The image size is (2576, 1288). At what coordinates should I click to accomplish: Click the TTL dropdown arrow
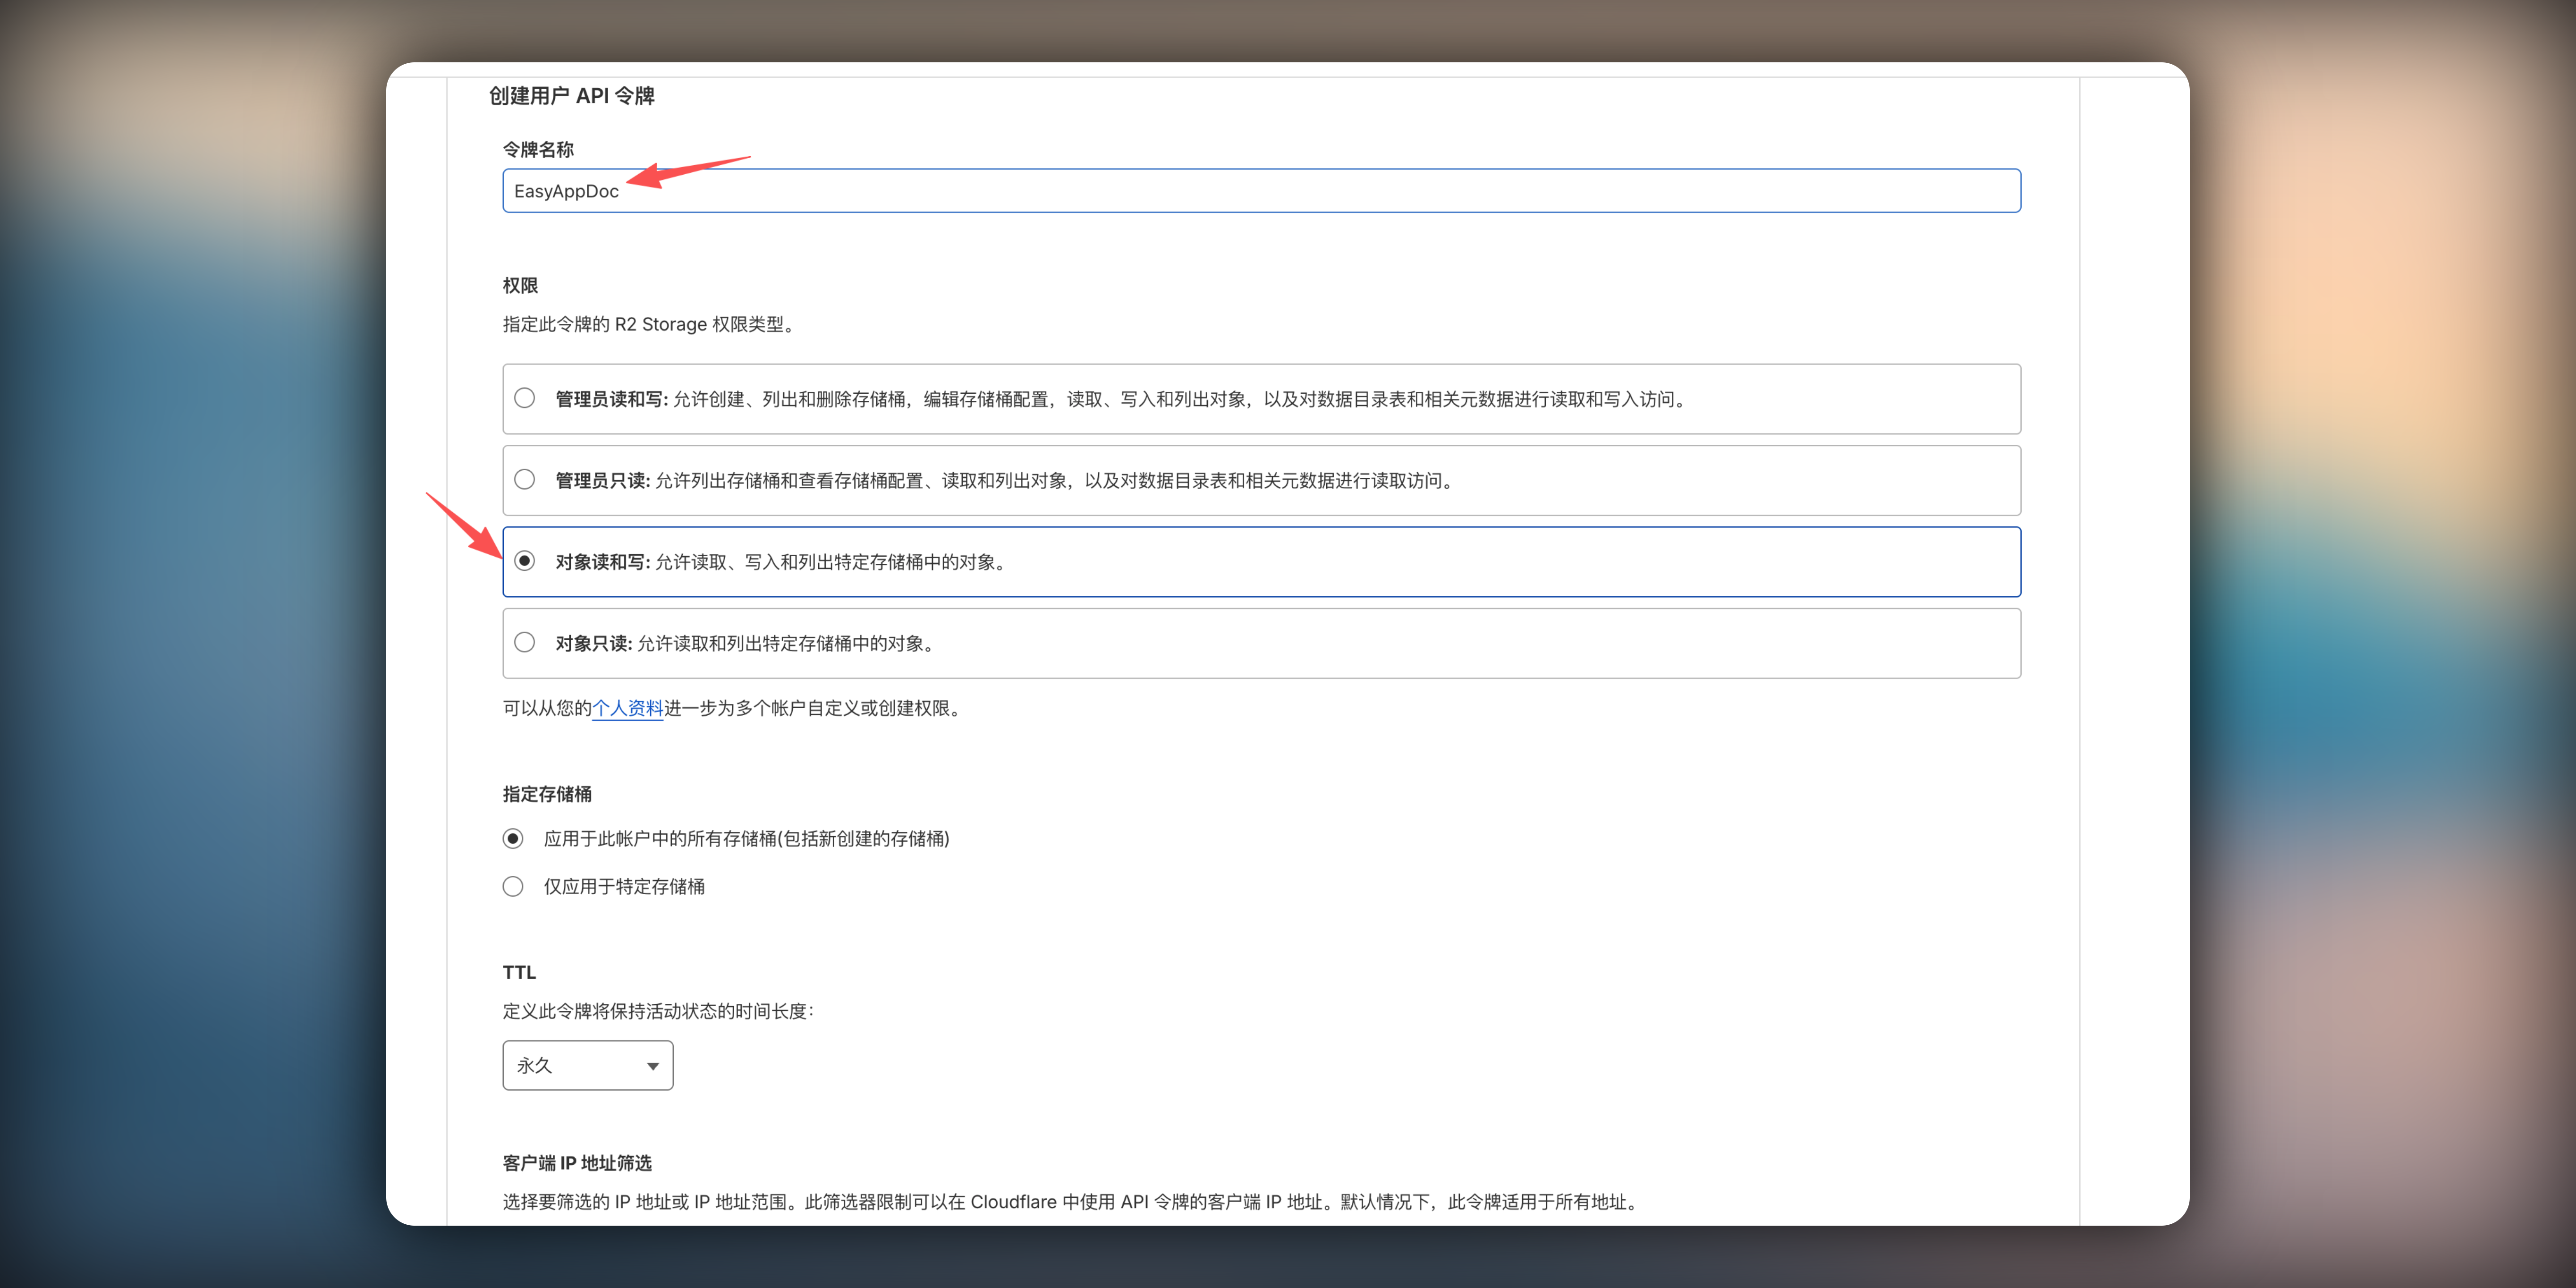[652, 1066]
